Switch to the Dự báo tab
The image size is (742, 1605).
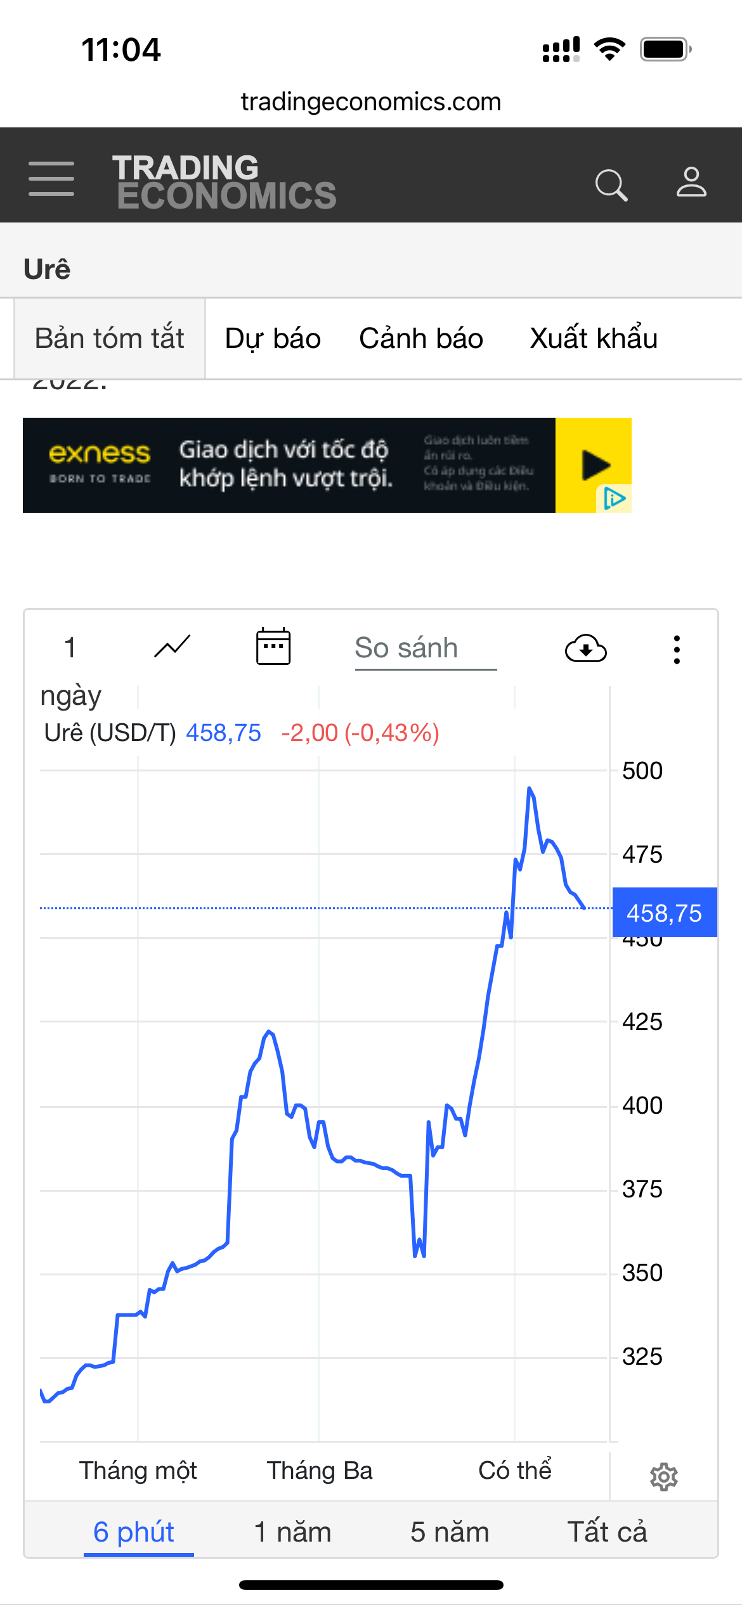click(x=273, y=338)
